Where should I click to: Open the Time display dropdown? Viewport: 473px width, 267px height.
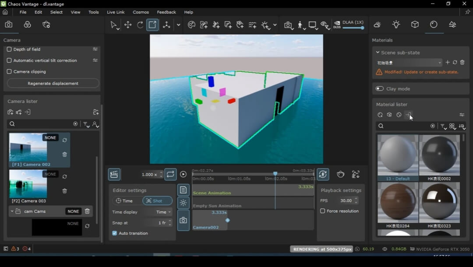163,212
